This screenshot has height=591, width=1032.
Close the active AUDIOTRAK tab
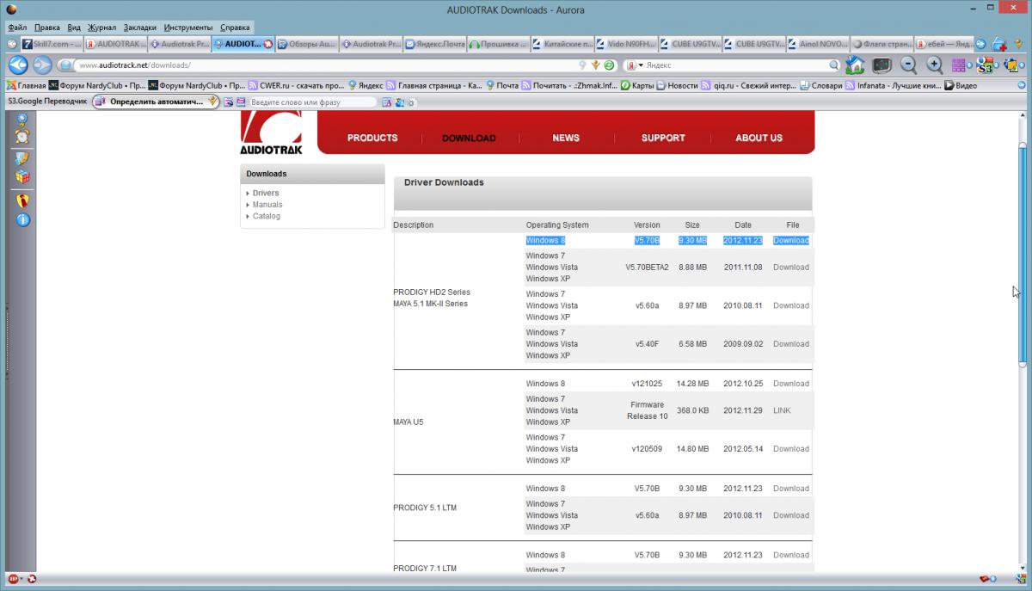point(268,43)
